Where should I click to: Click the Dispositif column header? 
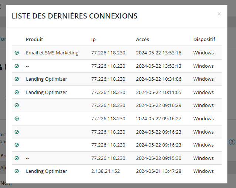(204, 39)
